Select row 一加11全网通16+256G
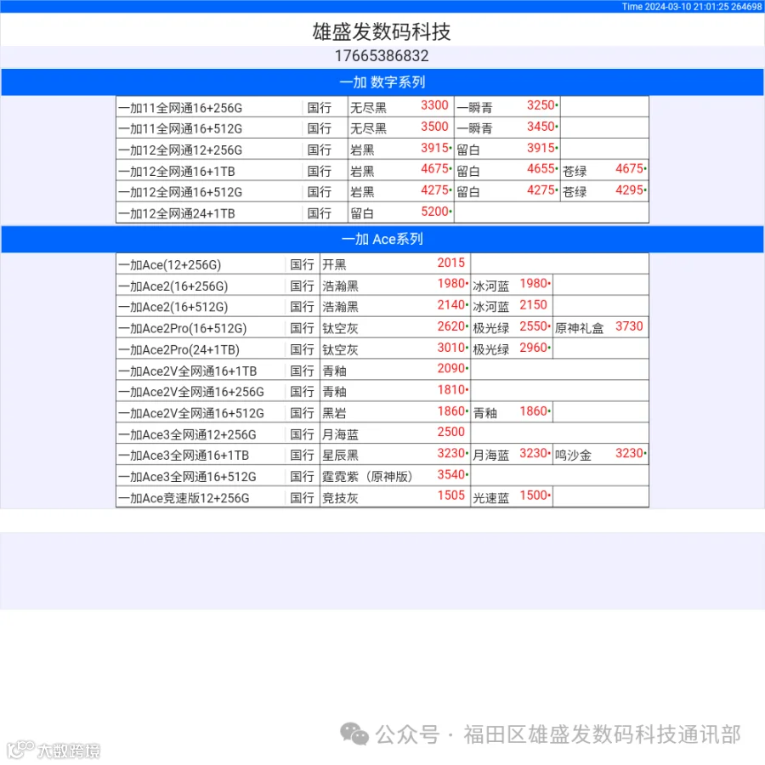This screenshot has height=765, width=765. click(x=382, y=107)
